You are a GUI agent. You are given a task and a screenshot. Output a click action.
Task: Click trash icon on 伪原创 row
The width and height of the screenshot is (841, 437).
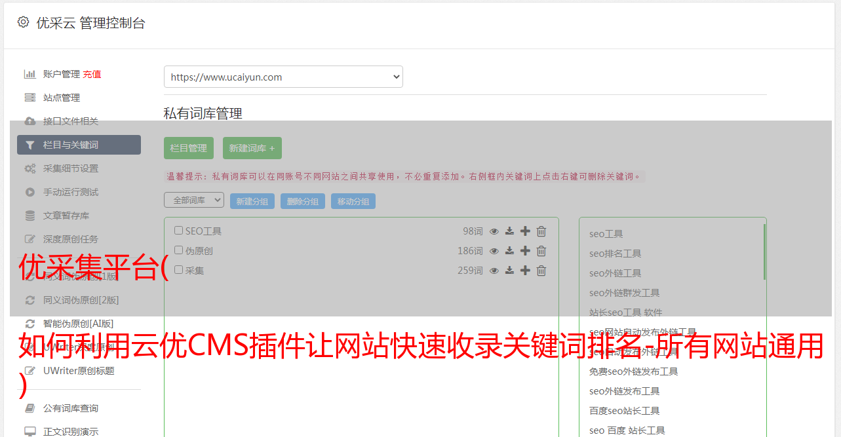point(541,251)
